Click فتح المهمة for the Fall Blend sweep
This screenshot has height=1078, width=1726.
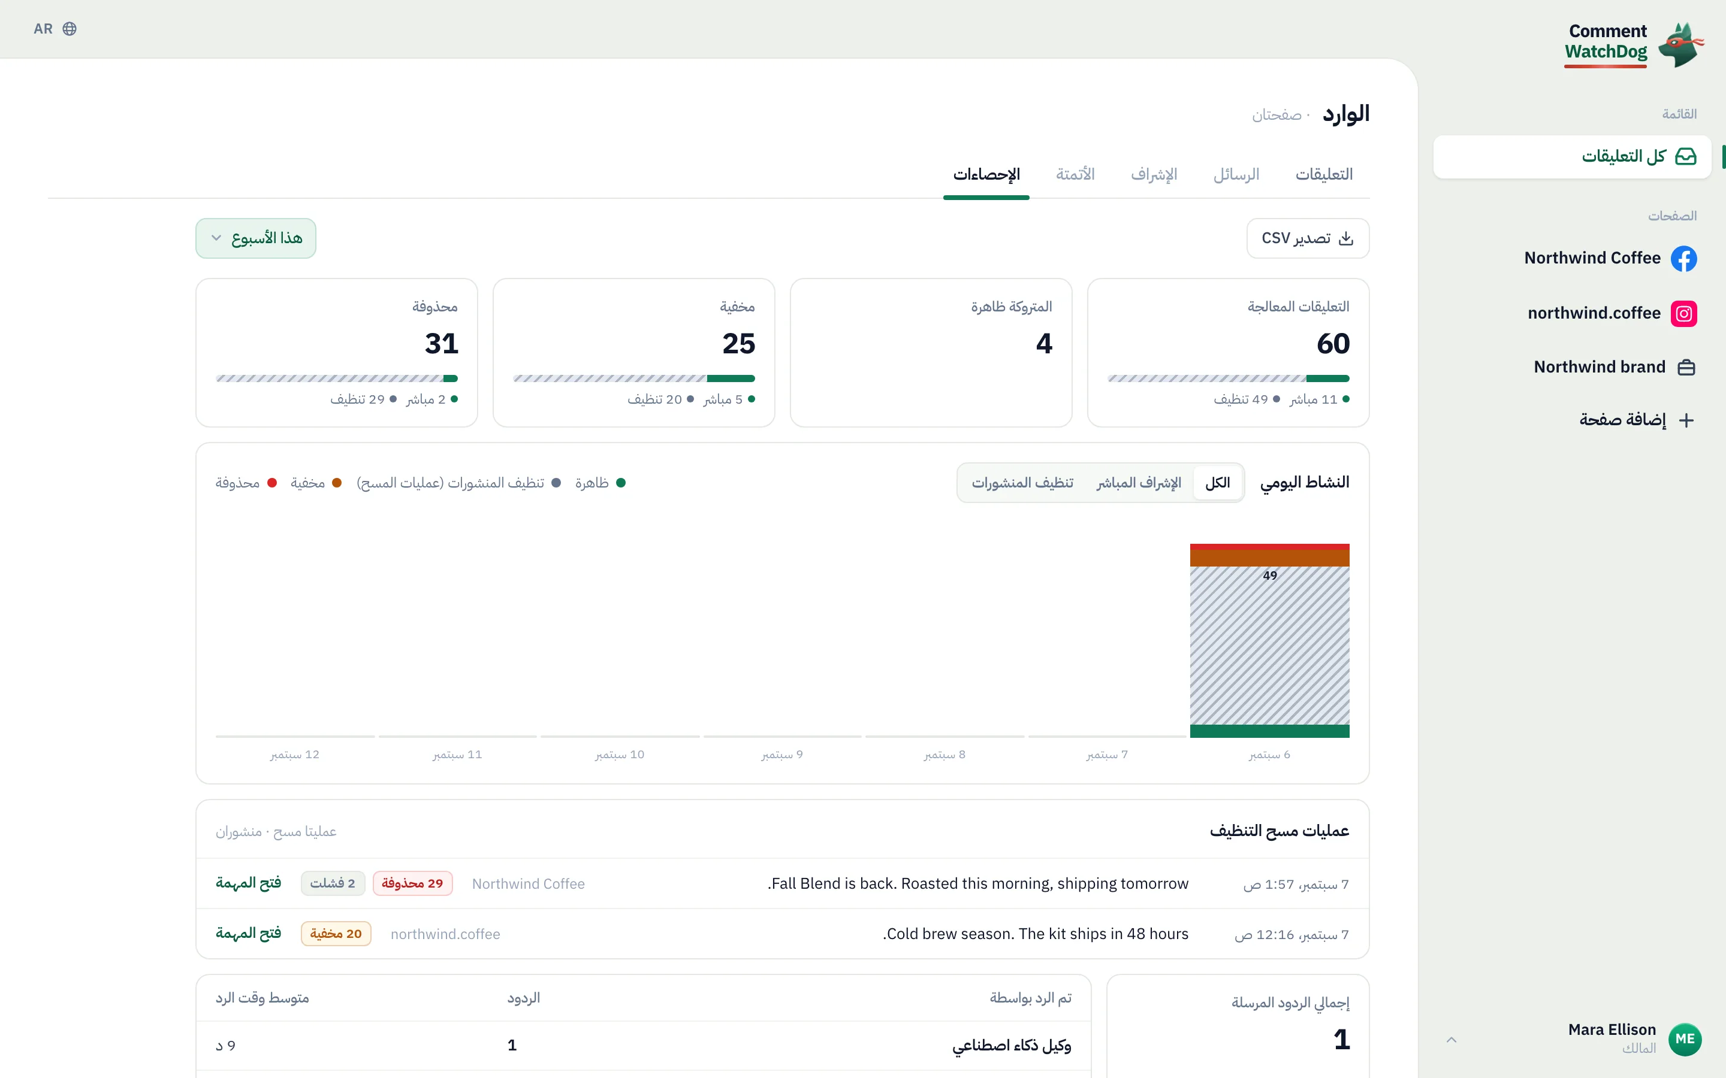tap(248, 883)
